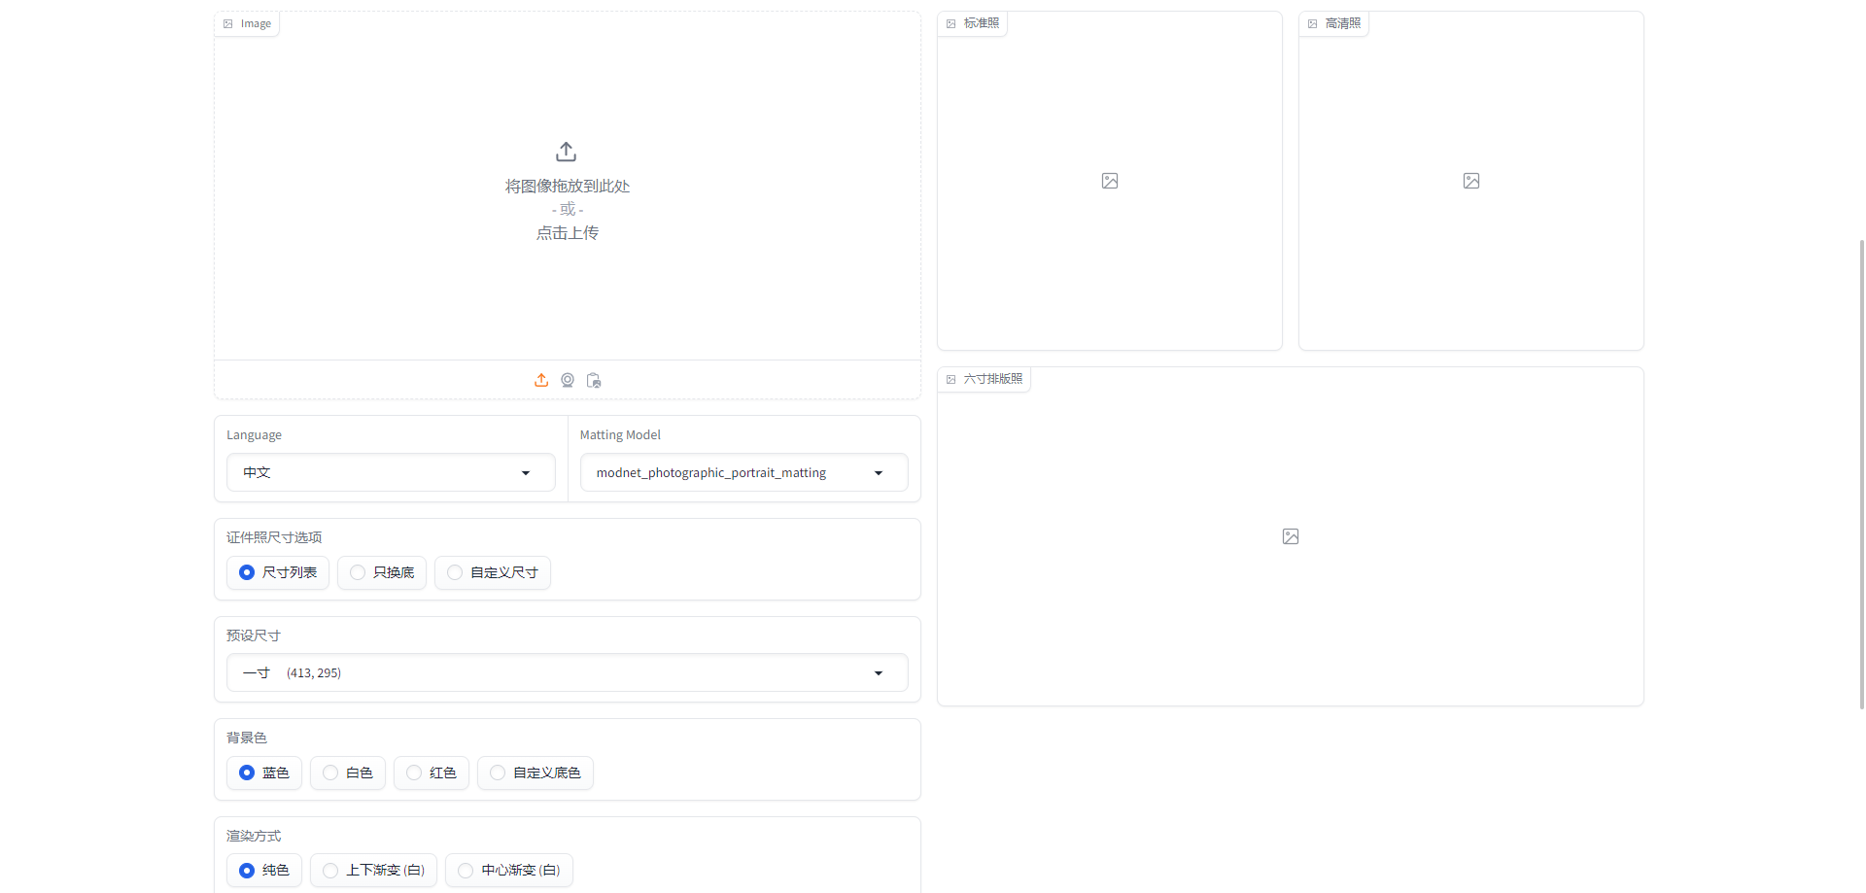Screen dimensions: 1866x893
Task: Select the paste from clipboard icon
Action: [594, 380]
